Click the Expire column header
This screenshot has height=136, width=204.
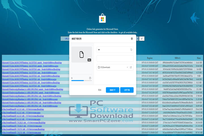pos(150,58)
